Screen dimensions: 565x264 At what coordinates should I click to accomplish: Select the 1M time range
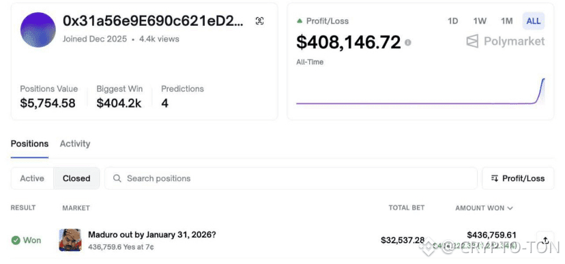click(506, 21)
